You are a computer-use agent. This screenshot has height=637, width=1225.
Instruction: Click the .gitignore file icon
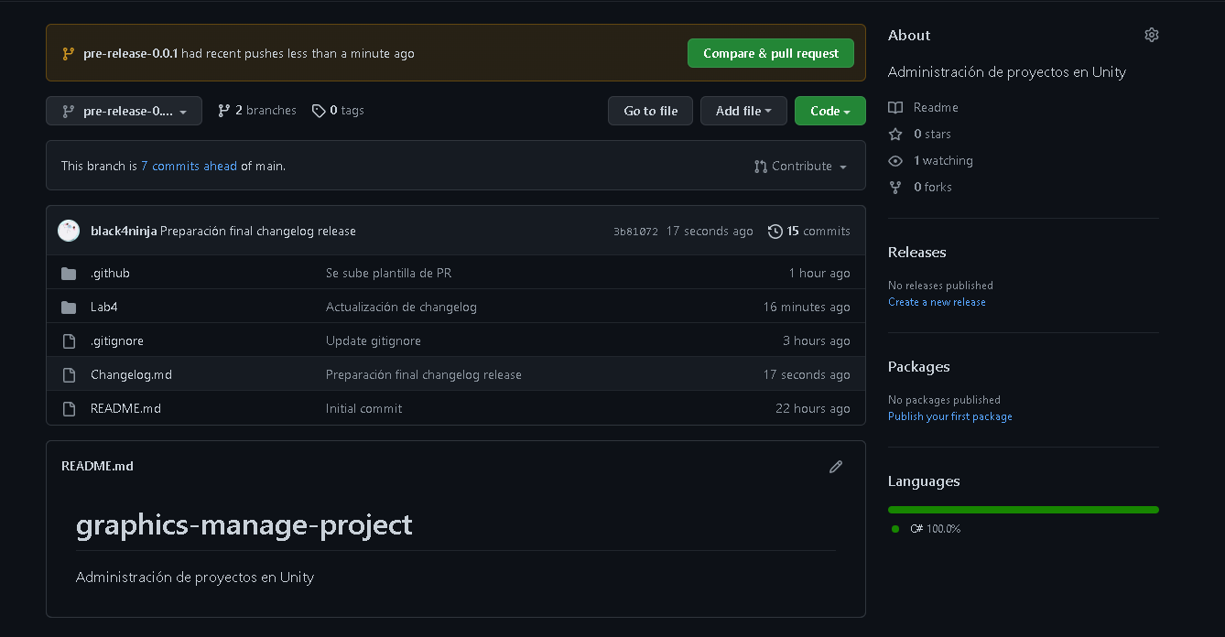pos(69,341)
